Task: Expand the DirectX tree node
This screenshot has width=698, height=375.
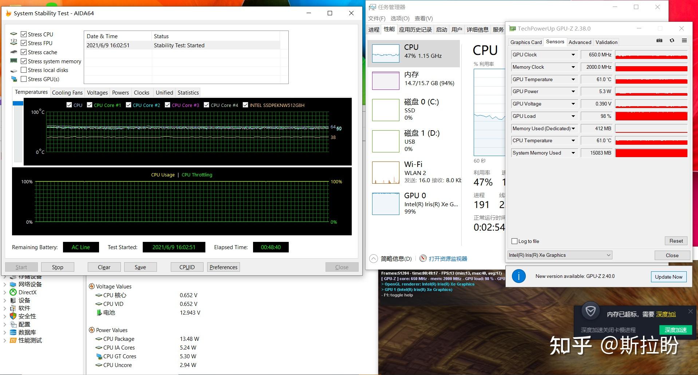Action: pos(5,292)
